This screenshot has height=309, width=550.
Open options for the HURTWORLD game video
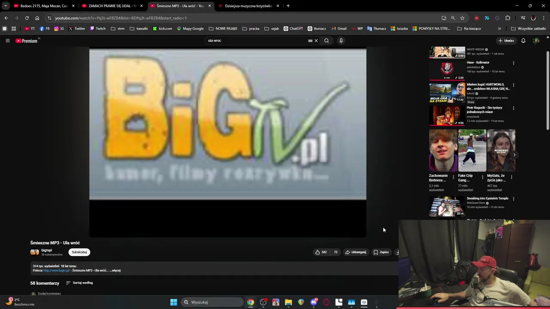513,85
